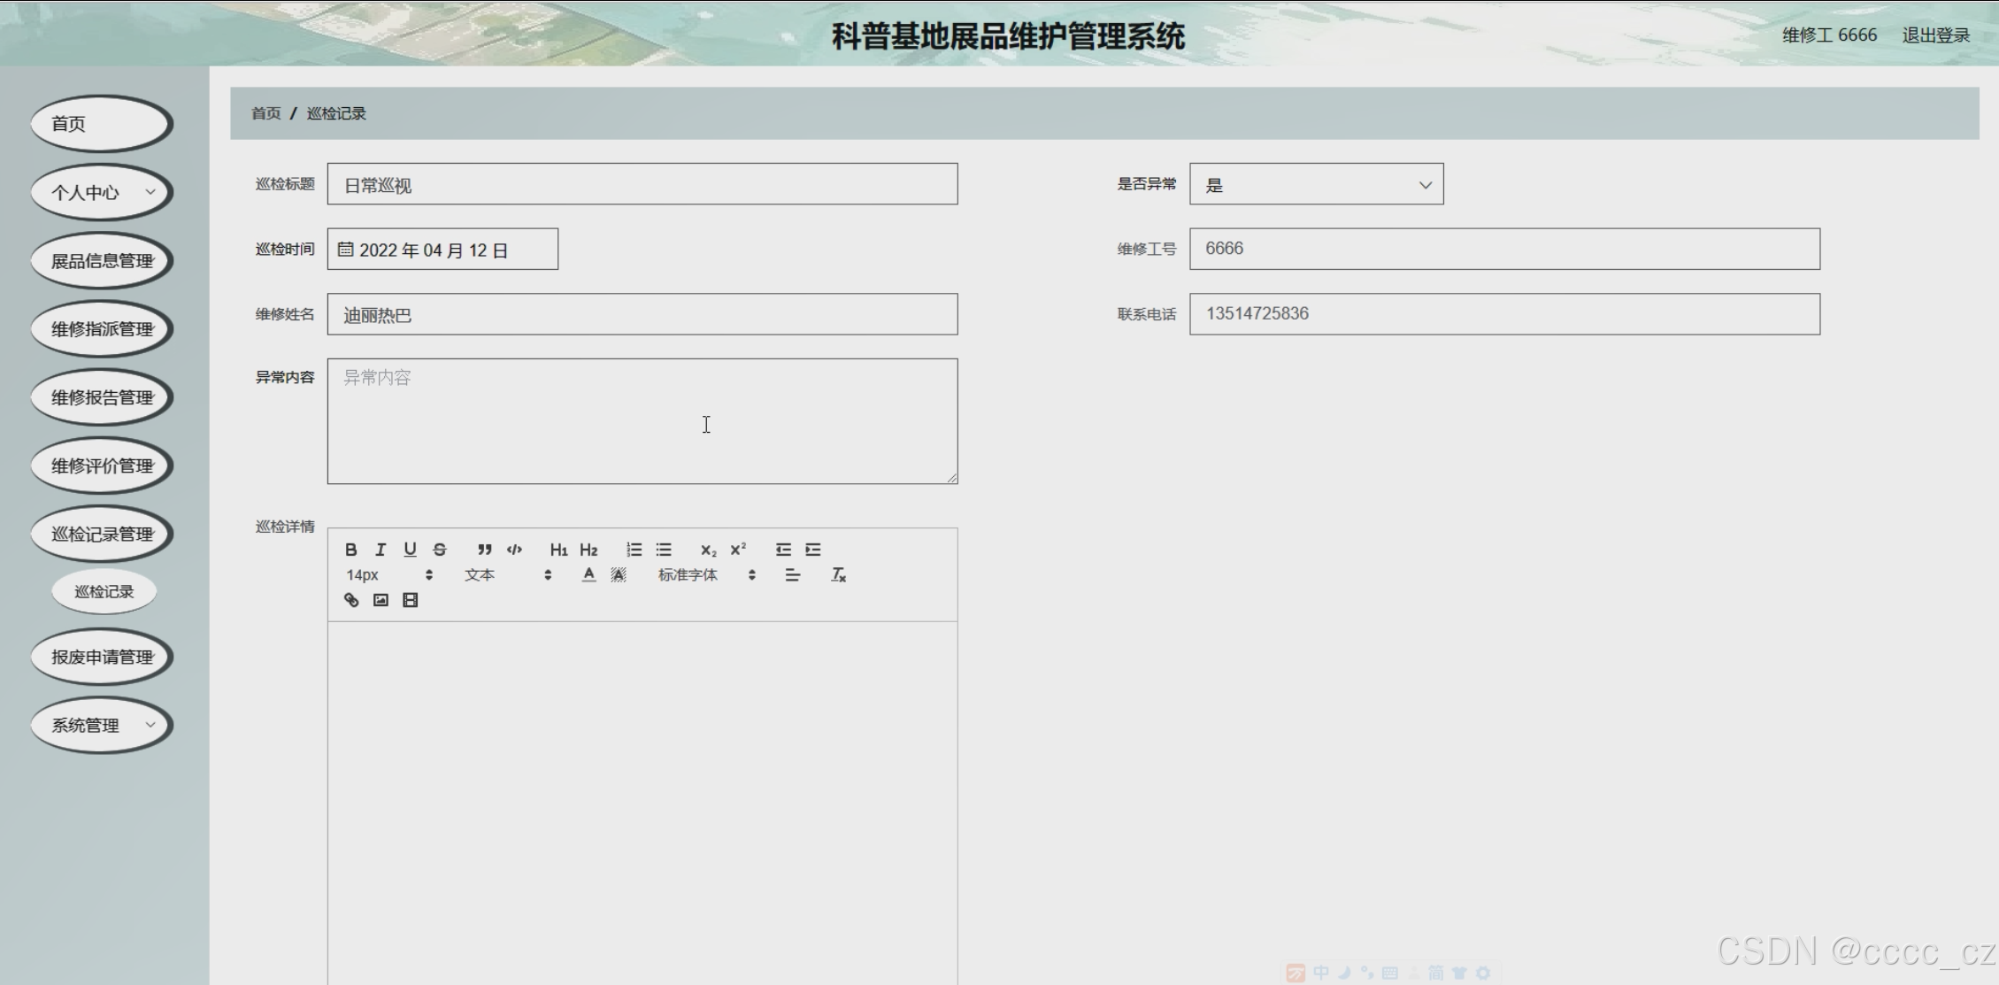Toggle bold formatting in the editor
The image size is (1999, 985).
(x=351, y=550)
